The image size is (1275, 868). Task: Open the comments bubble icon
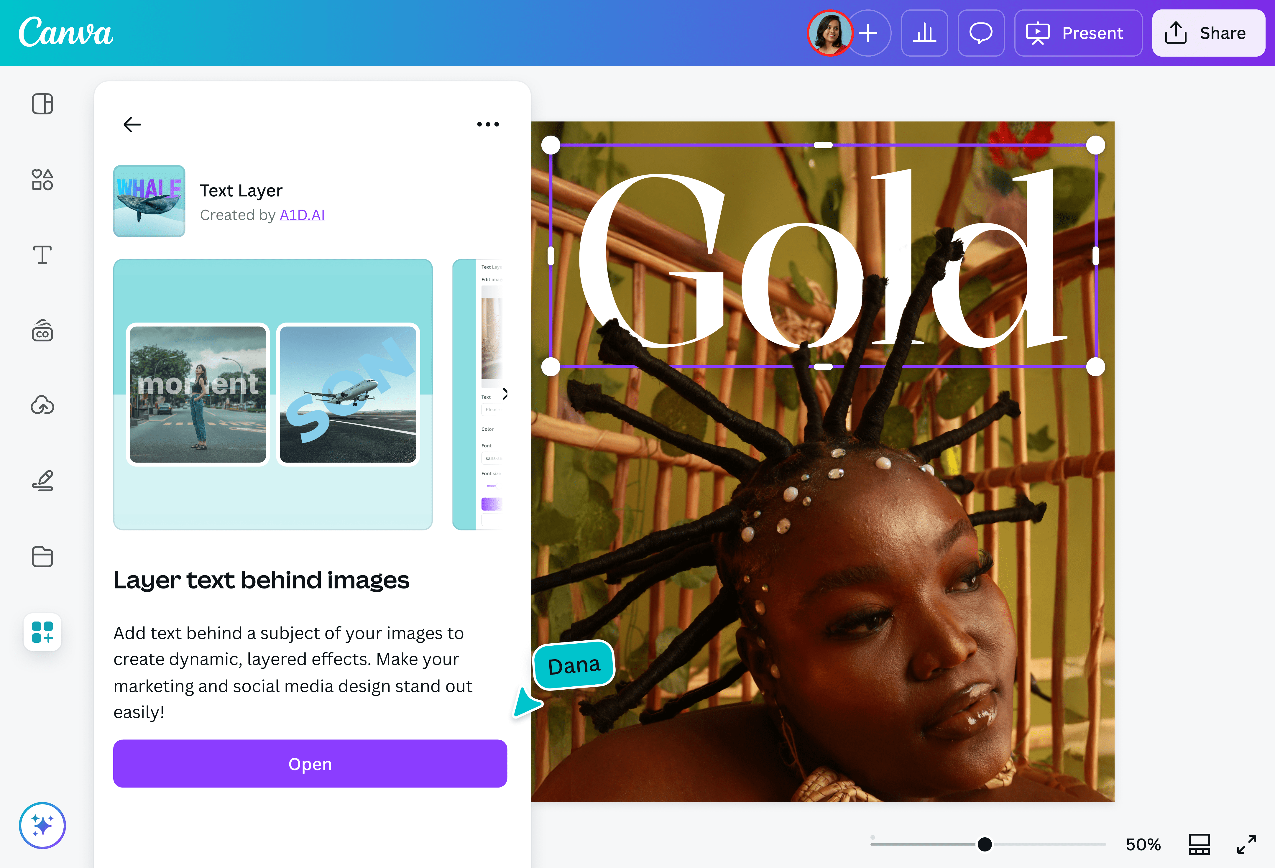tap(981, 33)
